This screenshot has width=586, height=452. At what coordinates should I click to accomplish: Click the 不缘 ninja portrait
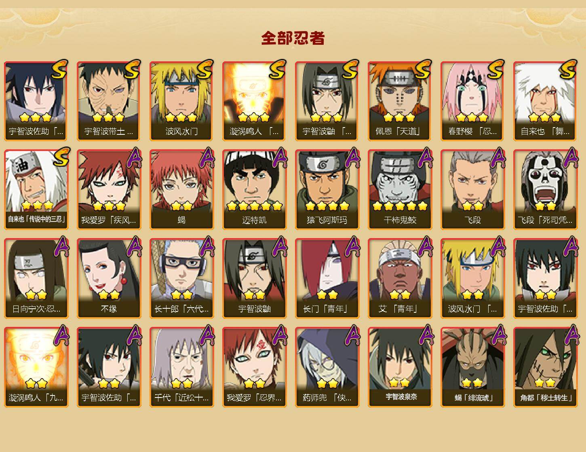(x=109, y=278)
